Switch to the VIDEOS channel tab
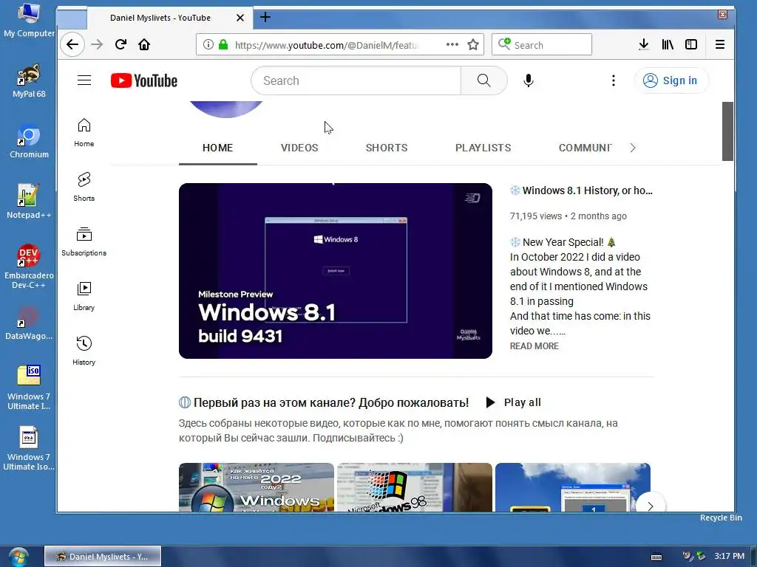The width and height of the screenshot is (757, 567). pyautogui.click(x=299, y=148)
